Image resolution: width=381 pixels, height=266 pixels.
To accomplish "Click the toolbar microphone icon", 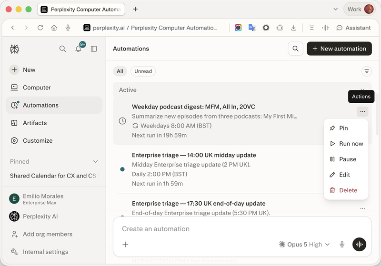I will coord(68,28).
